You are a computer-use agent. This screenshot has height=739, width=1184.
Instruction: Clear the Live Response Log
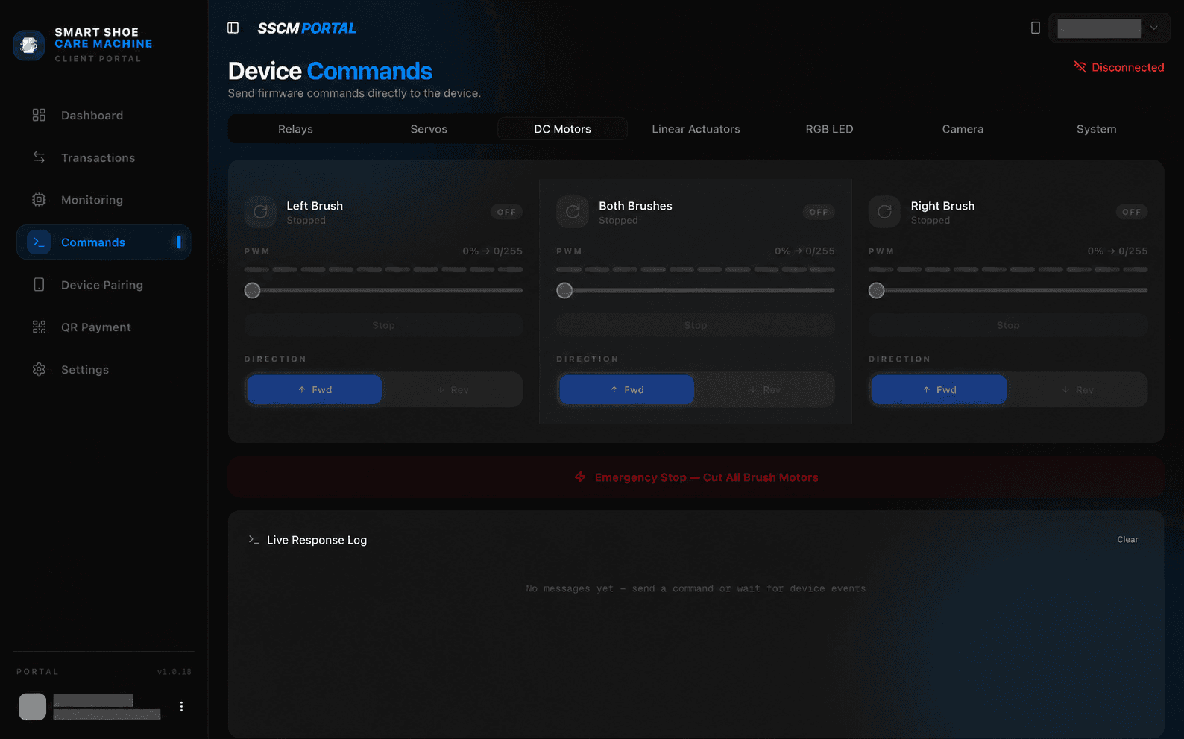[x=1127, y=539]
